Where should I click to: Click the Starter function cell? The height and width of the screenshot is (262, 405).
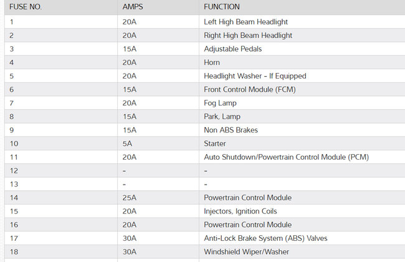pyautogui.click(x=215, y=143)
